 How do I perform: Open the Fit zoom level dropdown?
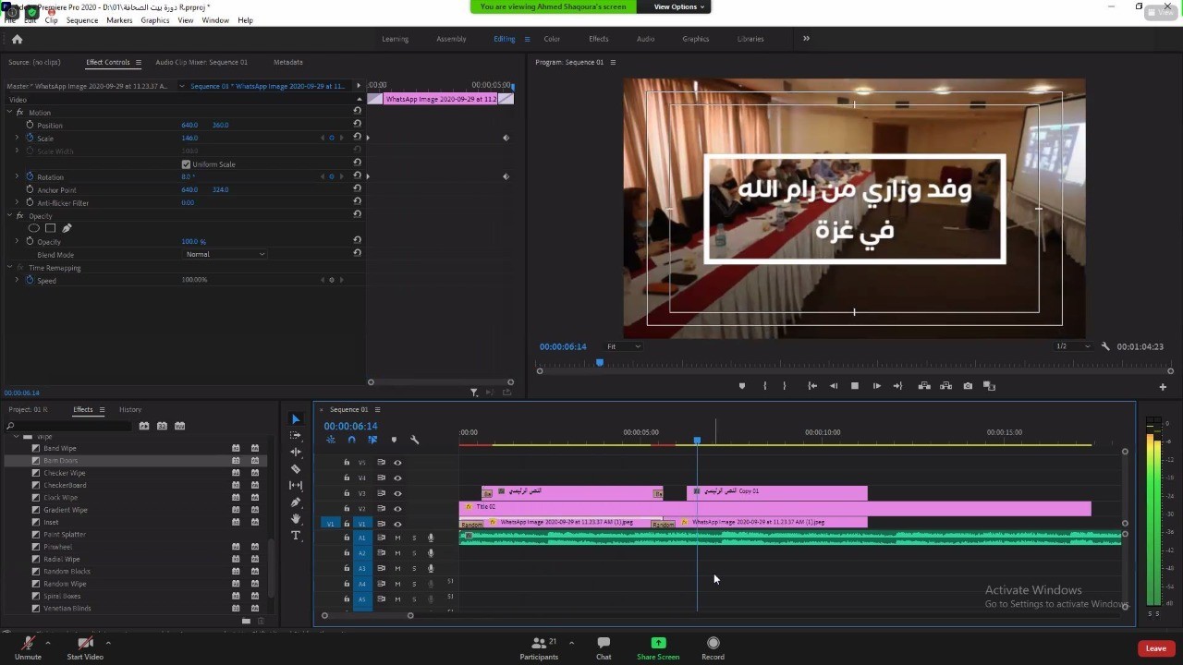(x=623, y=346)
